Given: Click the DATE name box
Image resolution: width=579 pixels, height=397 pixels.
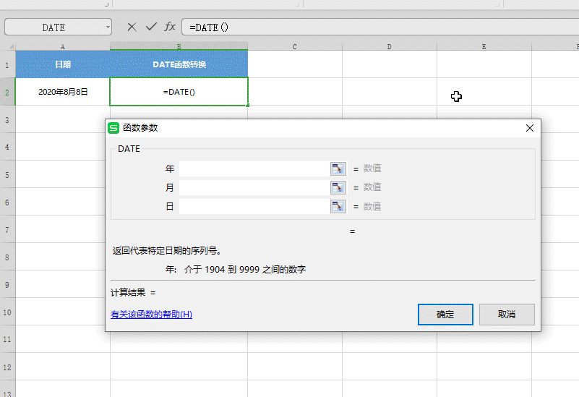Looking at the screenshot, I should (54, 27).
